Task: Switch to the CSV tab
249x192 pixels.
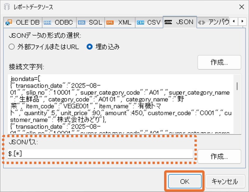Action: pos(149,22)
